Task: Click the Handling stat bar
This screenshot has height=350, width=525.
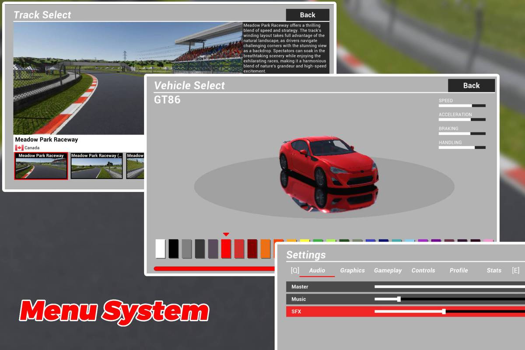Action: tap(462, 147)
